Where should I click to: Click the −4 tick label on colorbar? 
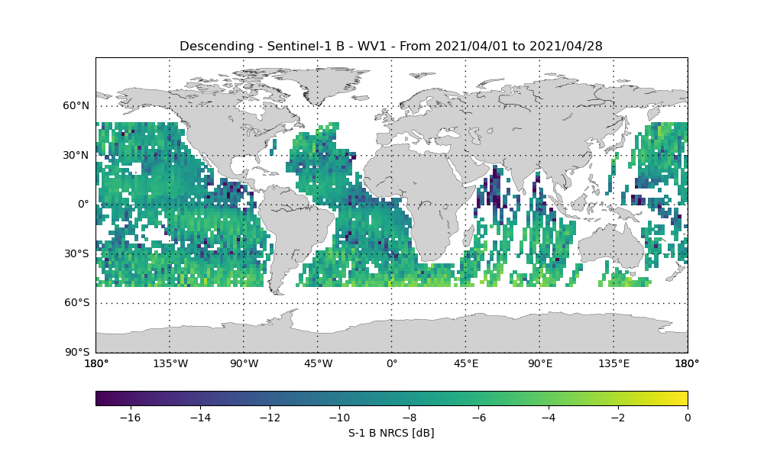(548, 418)
